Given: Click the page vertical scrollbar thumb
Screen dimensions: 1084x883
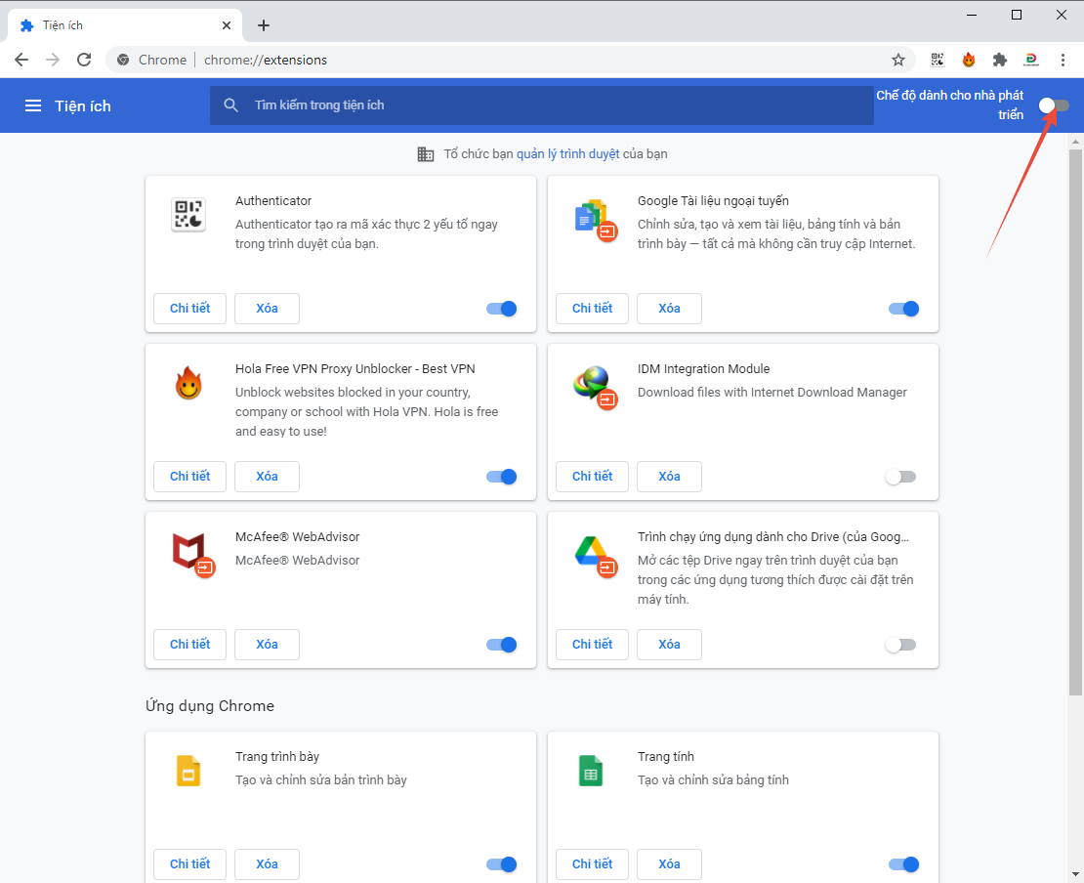Looking at the screenshot, I should pos(1075,422).
